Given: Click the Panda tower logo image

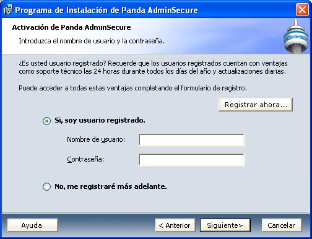Looking at the screenshot, I should [x=295, y=37].
